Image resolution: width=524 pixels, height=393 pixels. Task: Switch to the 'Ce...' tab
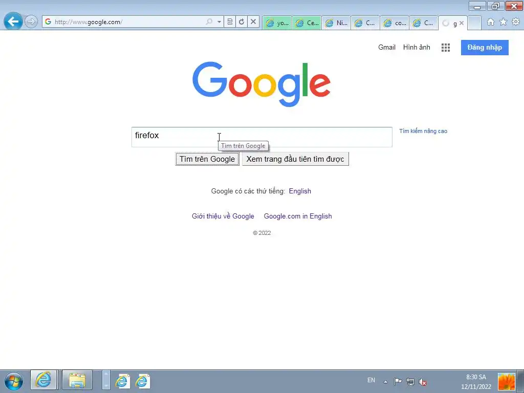[307, 23]
